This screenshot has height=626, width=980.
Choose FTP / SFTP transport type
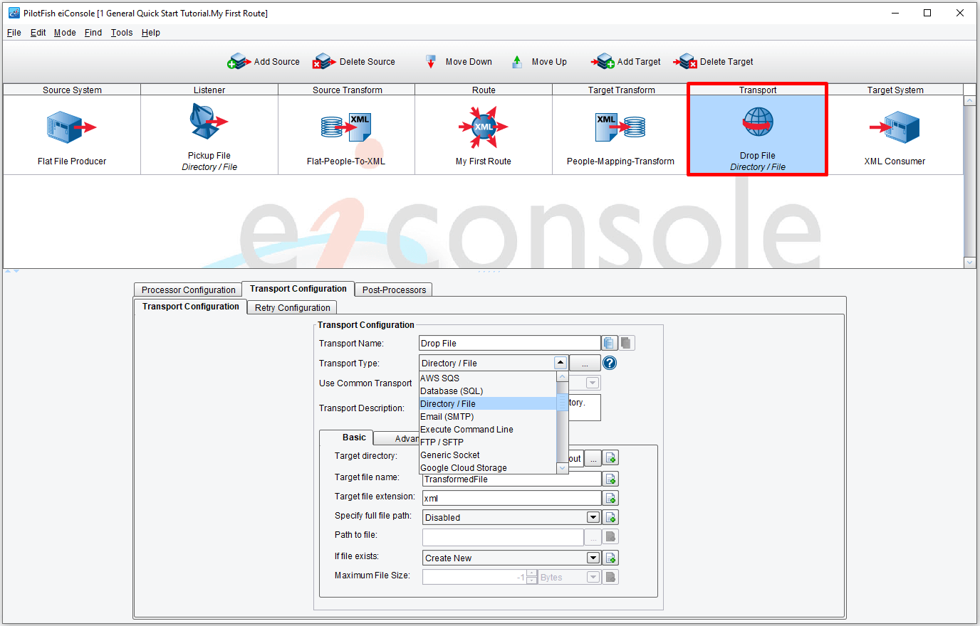coord(488,442)
